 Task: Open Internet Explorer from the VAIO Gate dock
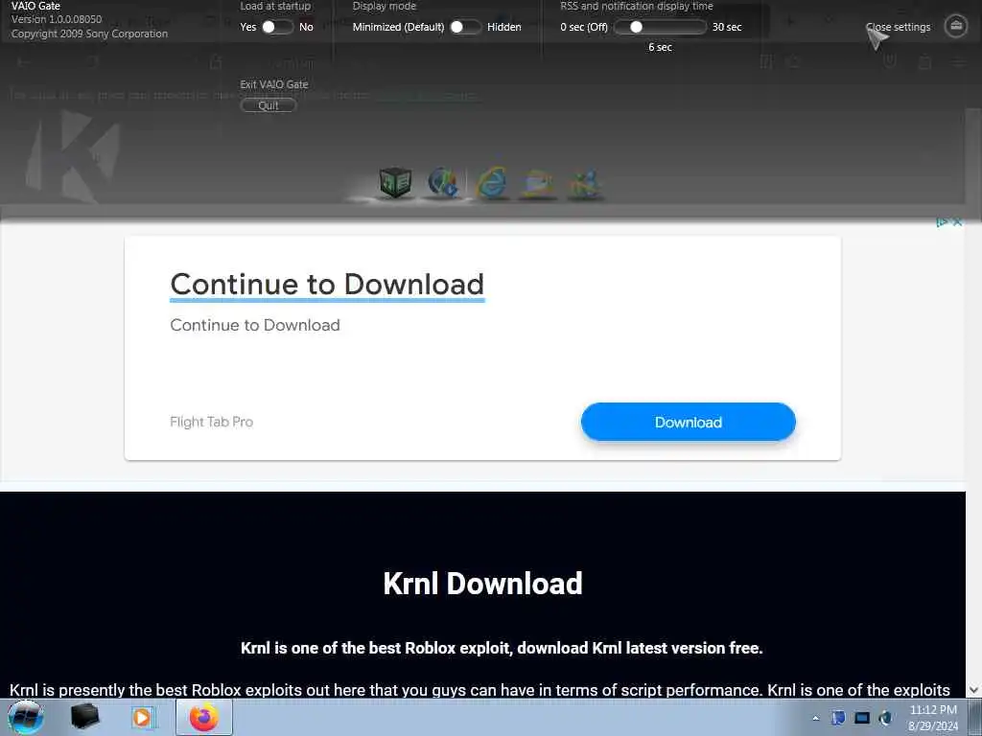pyautogui.click(x=492, y=183)
